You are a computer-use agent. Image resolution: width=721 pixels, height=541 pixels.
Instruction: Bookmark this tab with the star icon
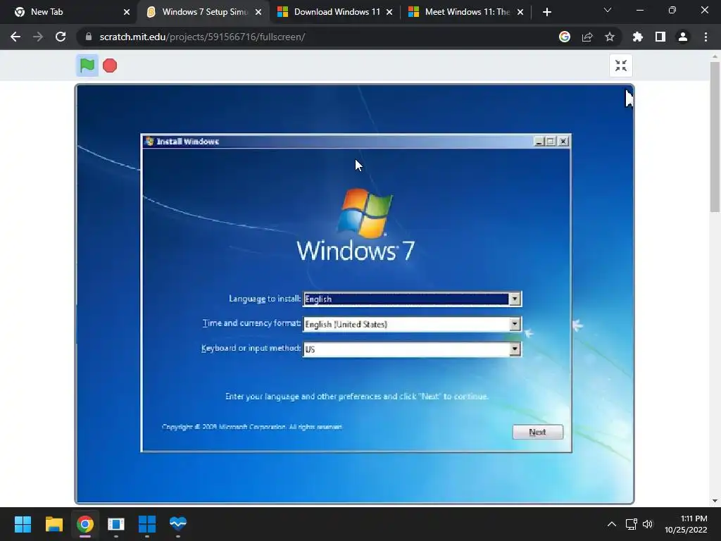[610, 37]
